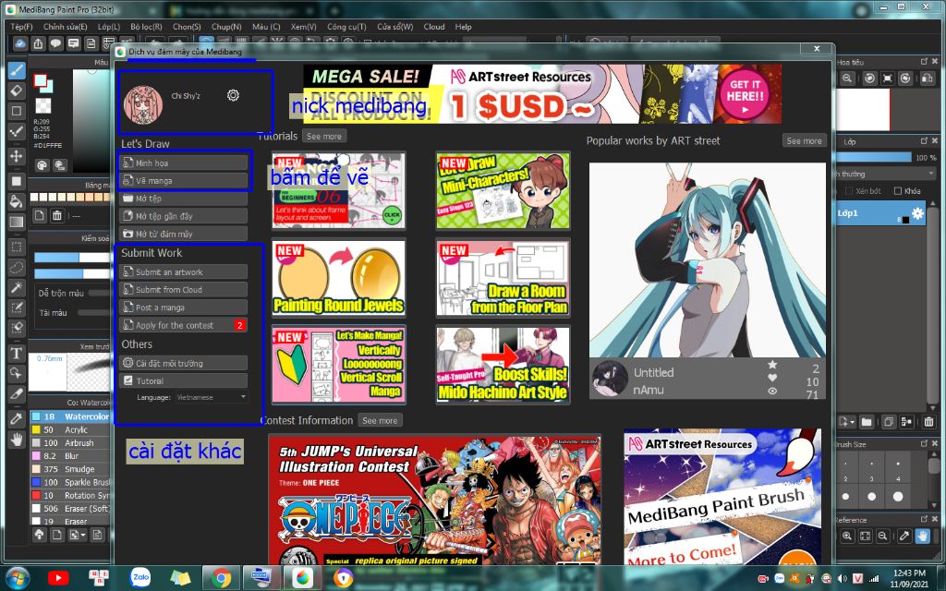946x591 pixels.
Task: Toggle the Khóa layer lock checkbox
Action: click(898, 190)
